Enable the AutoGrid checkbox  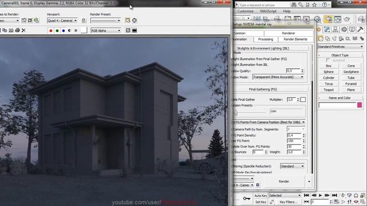pyautogui.click(x=328, y=60)
